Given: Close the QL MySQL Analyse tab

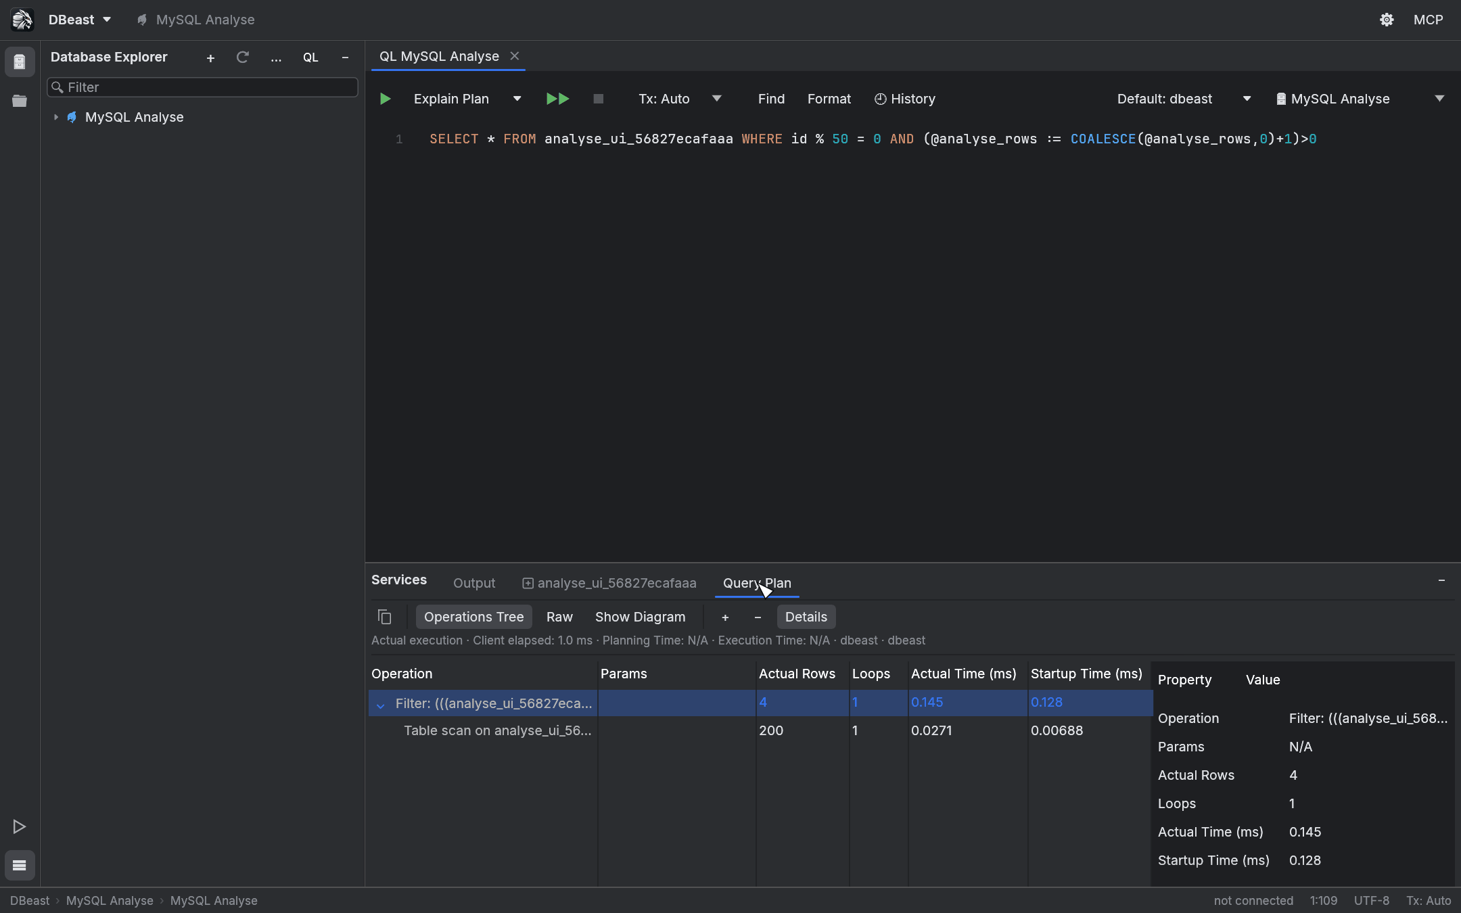Looking at the screenshot, I should coord(515,56).
